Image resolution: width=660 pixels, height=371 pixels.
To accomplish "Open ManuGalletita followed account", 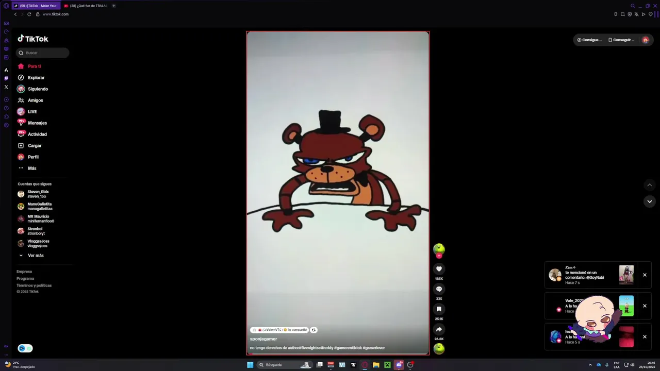I will pyautogui.click(x=35, y=206).
